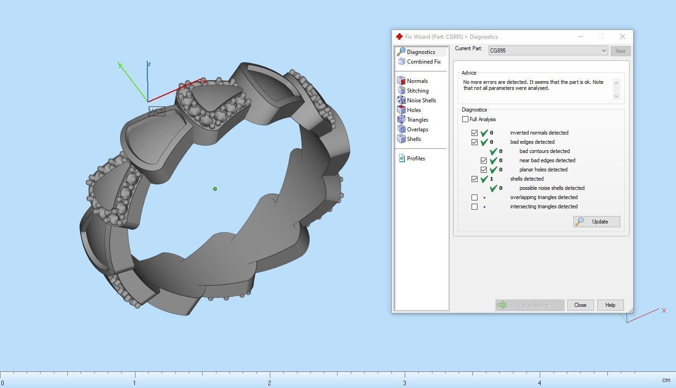Close the Fix Wizard with X
Viewport: 676px width, 388px height.
click(623, 36)
